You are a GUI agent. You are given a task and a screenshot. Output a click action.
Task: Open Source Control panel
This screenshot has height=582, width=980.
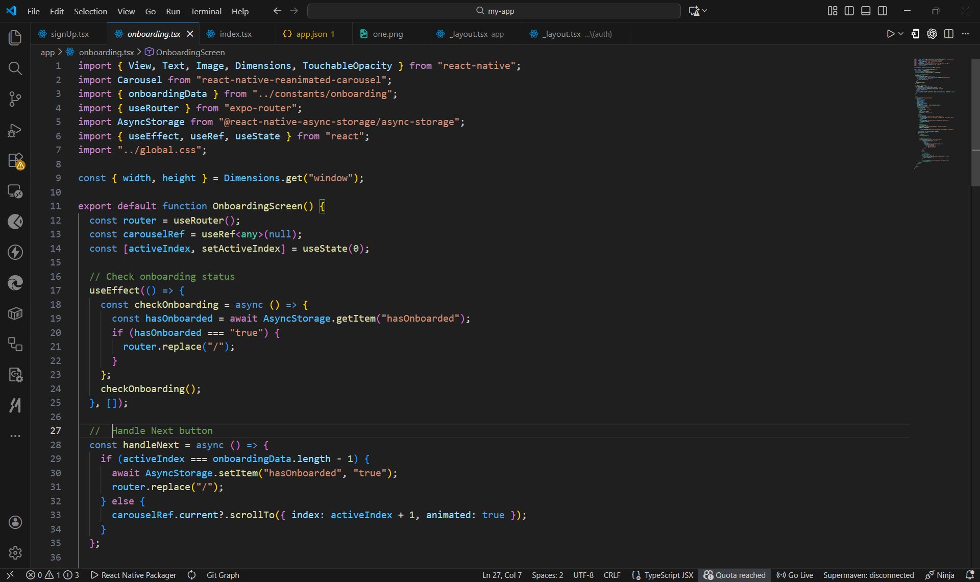[15, 99]
